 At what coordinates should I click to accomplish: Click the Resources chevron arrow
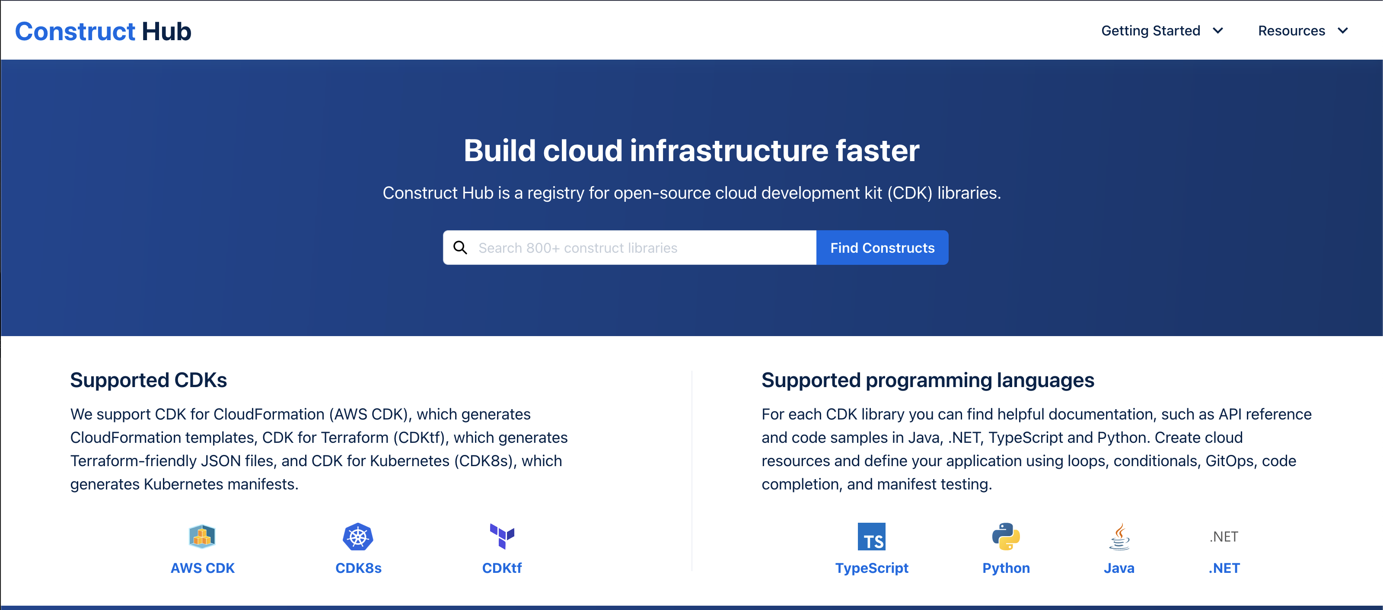[x=1344, y=31]
